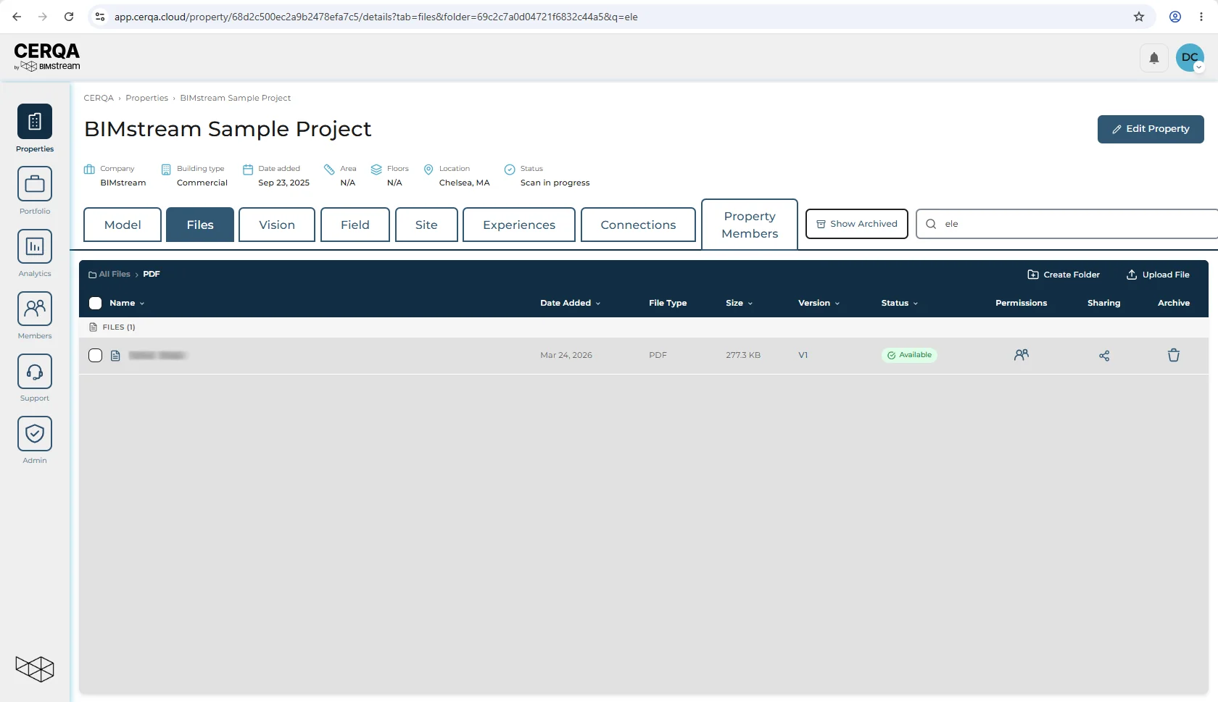
Task: Open the Portfolio sidebar icon
Action: coord(35,183)
